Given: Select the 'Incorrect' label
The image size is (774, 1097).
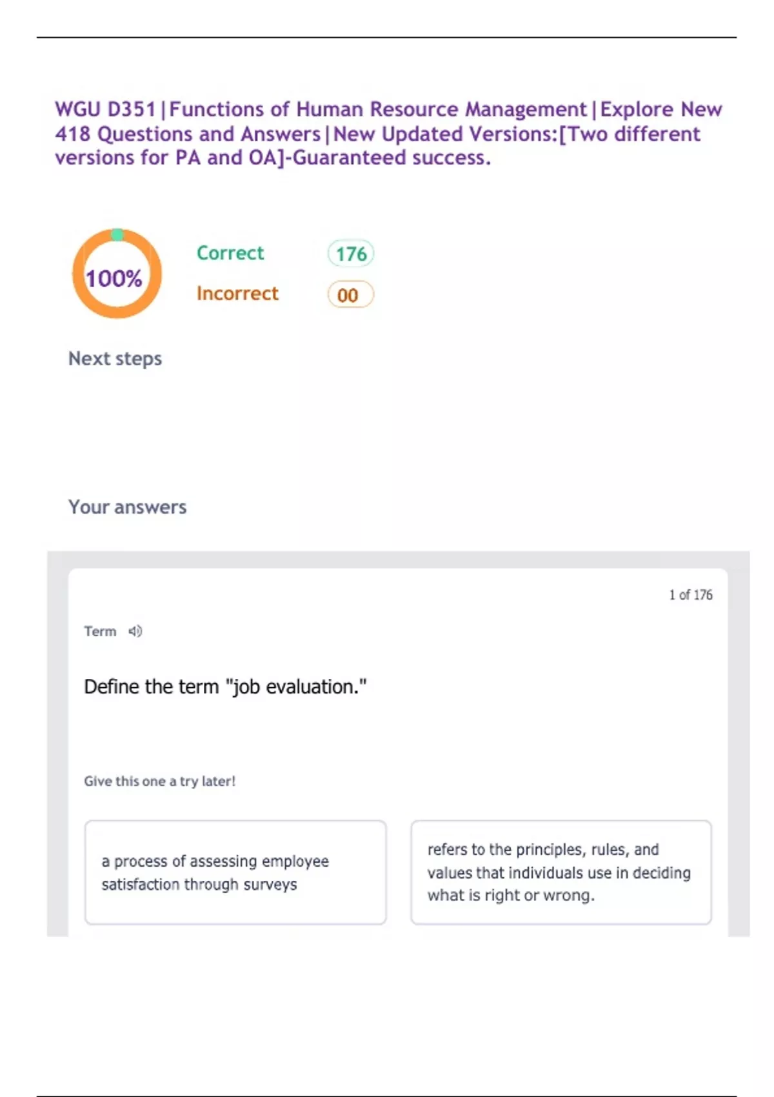Looking at the screenshot, I should coord(237,294).
